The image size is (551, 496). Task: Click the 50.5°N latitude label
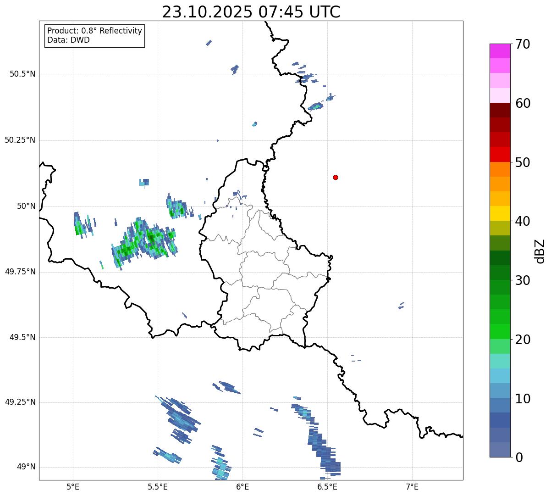[x=22, y=74]
